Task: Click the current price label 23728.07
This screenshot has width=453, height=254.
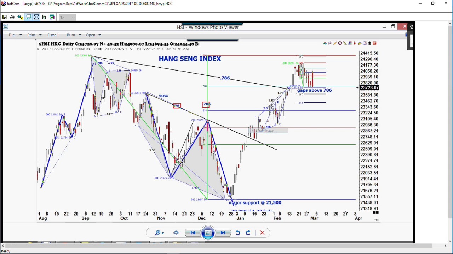Action: pyautogui.click(x=369, y=87)
